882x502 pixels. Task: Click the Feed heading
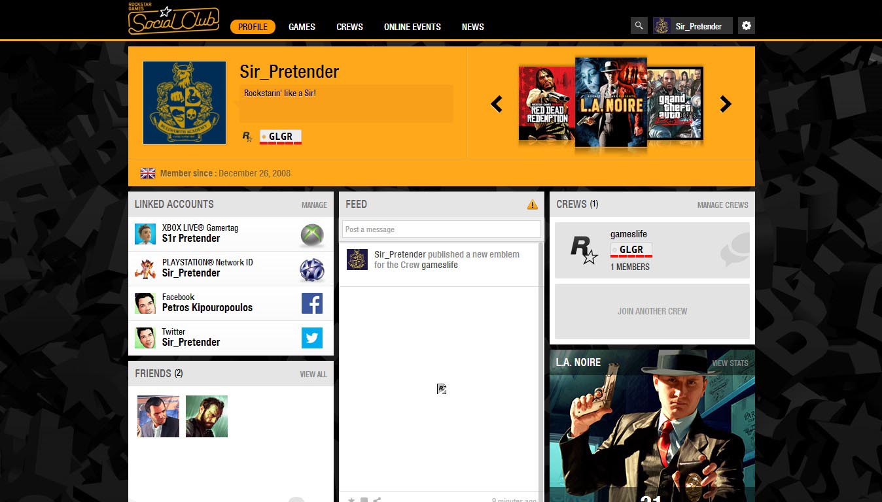[356, 204]
